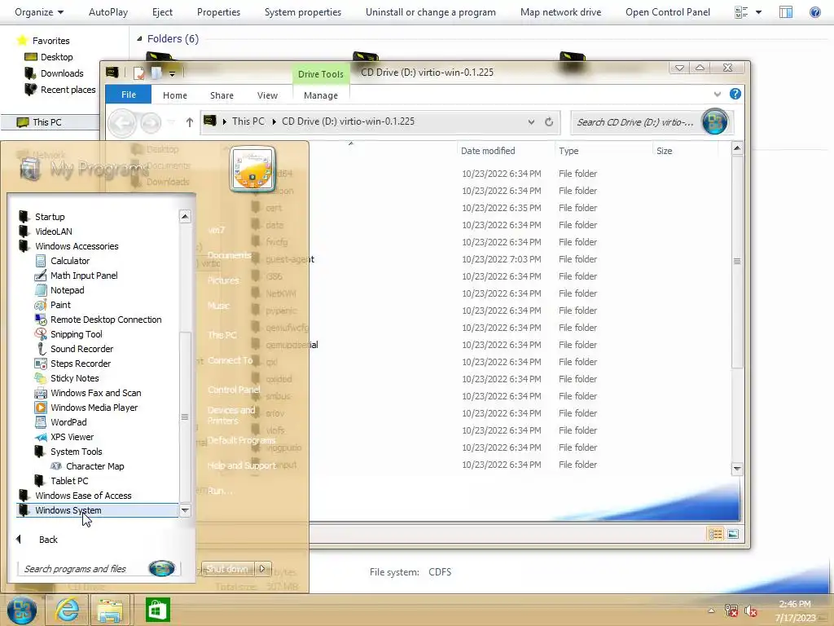Click the network status tray icon
Viewport: 834px width, 626px height.
click(x=731, y=611)
